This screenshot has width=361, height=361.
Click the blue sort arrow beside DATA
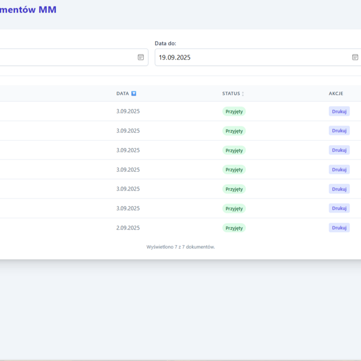tap(134, 93)
